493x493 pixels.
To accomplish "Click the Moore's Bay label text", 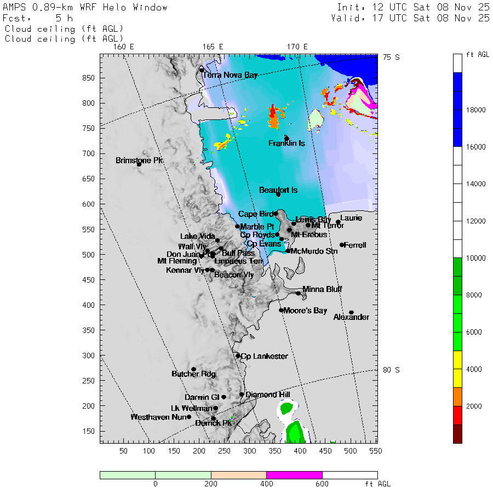I will (305, 311).
